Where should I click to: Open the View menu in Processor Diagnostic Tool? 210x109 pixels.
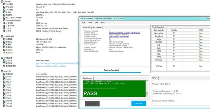[x=96, y=23]
